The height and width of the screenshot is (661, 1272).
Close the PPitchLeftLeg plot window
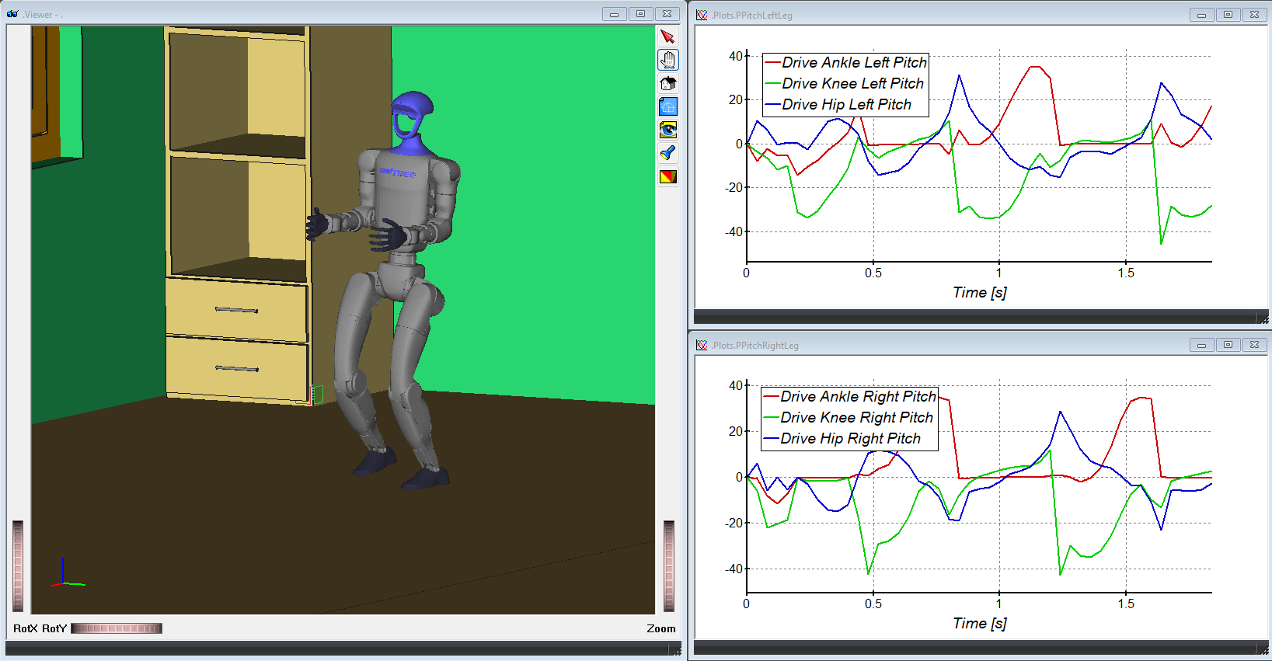(1254, 15)
